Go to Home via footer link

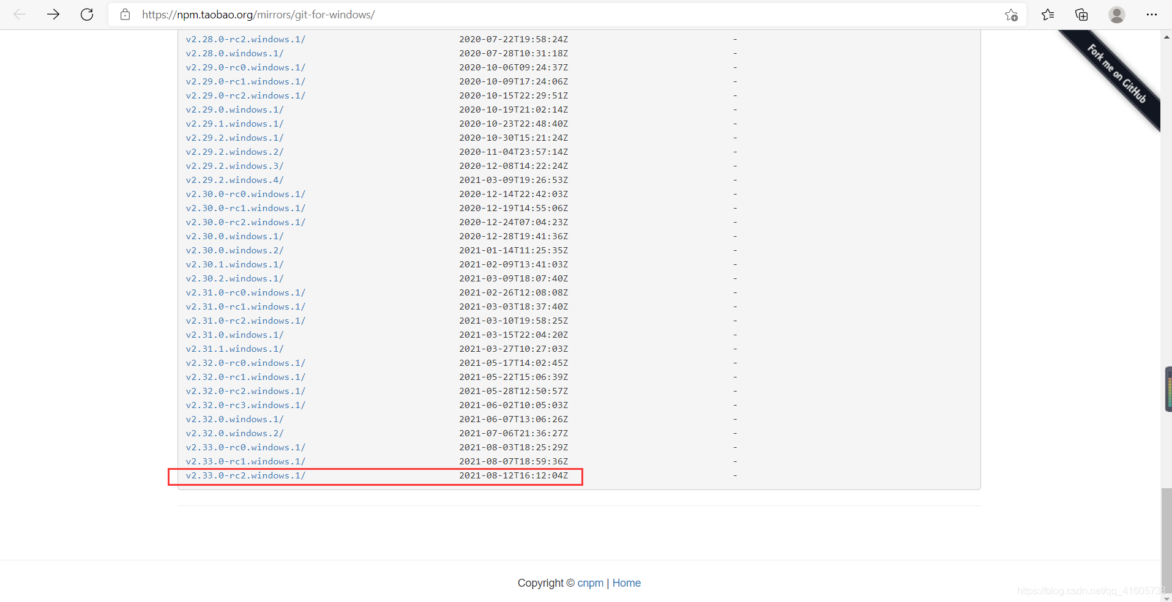[x=626, y=582]
